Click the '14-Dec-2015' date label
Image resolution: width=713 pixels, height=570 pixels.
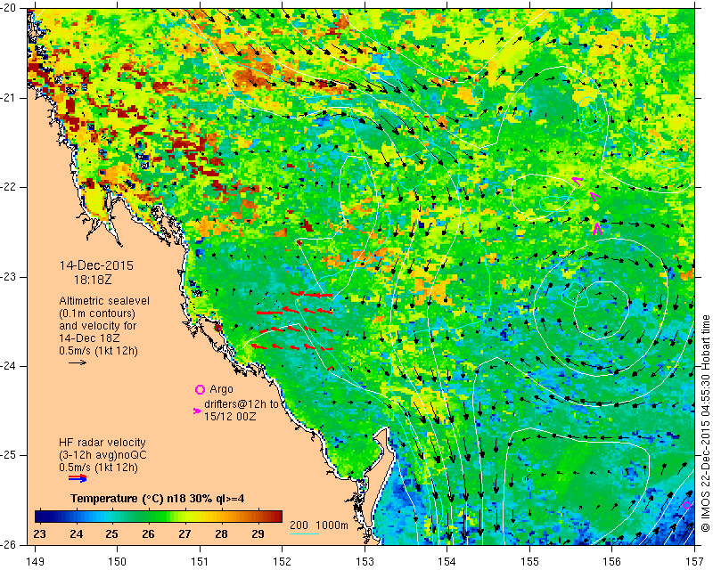point(96,265)
